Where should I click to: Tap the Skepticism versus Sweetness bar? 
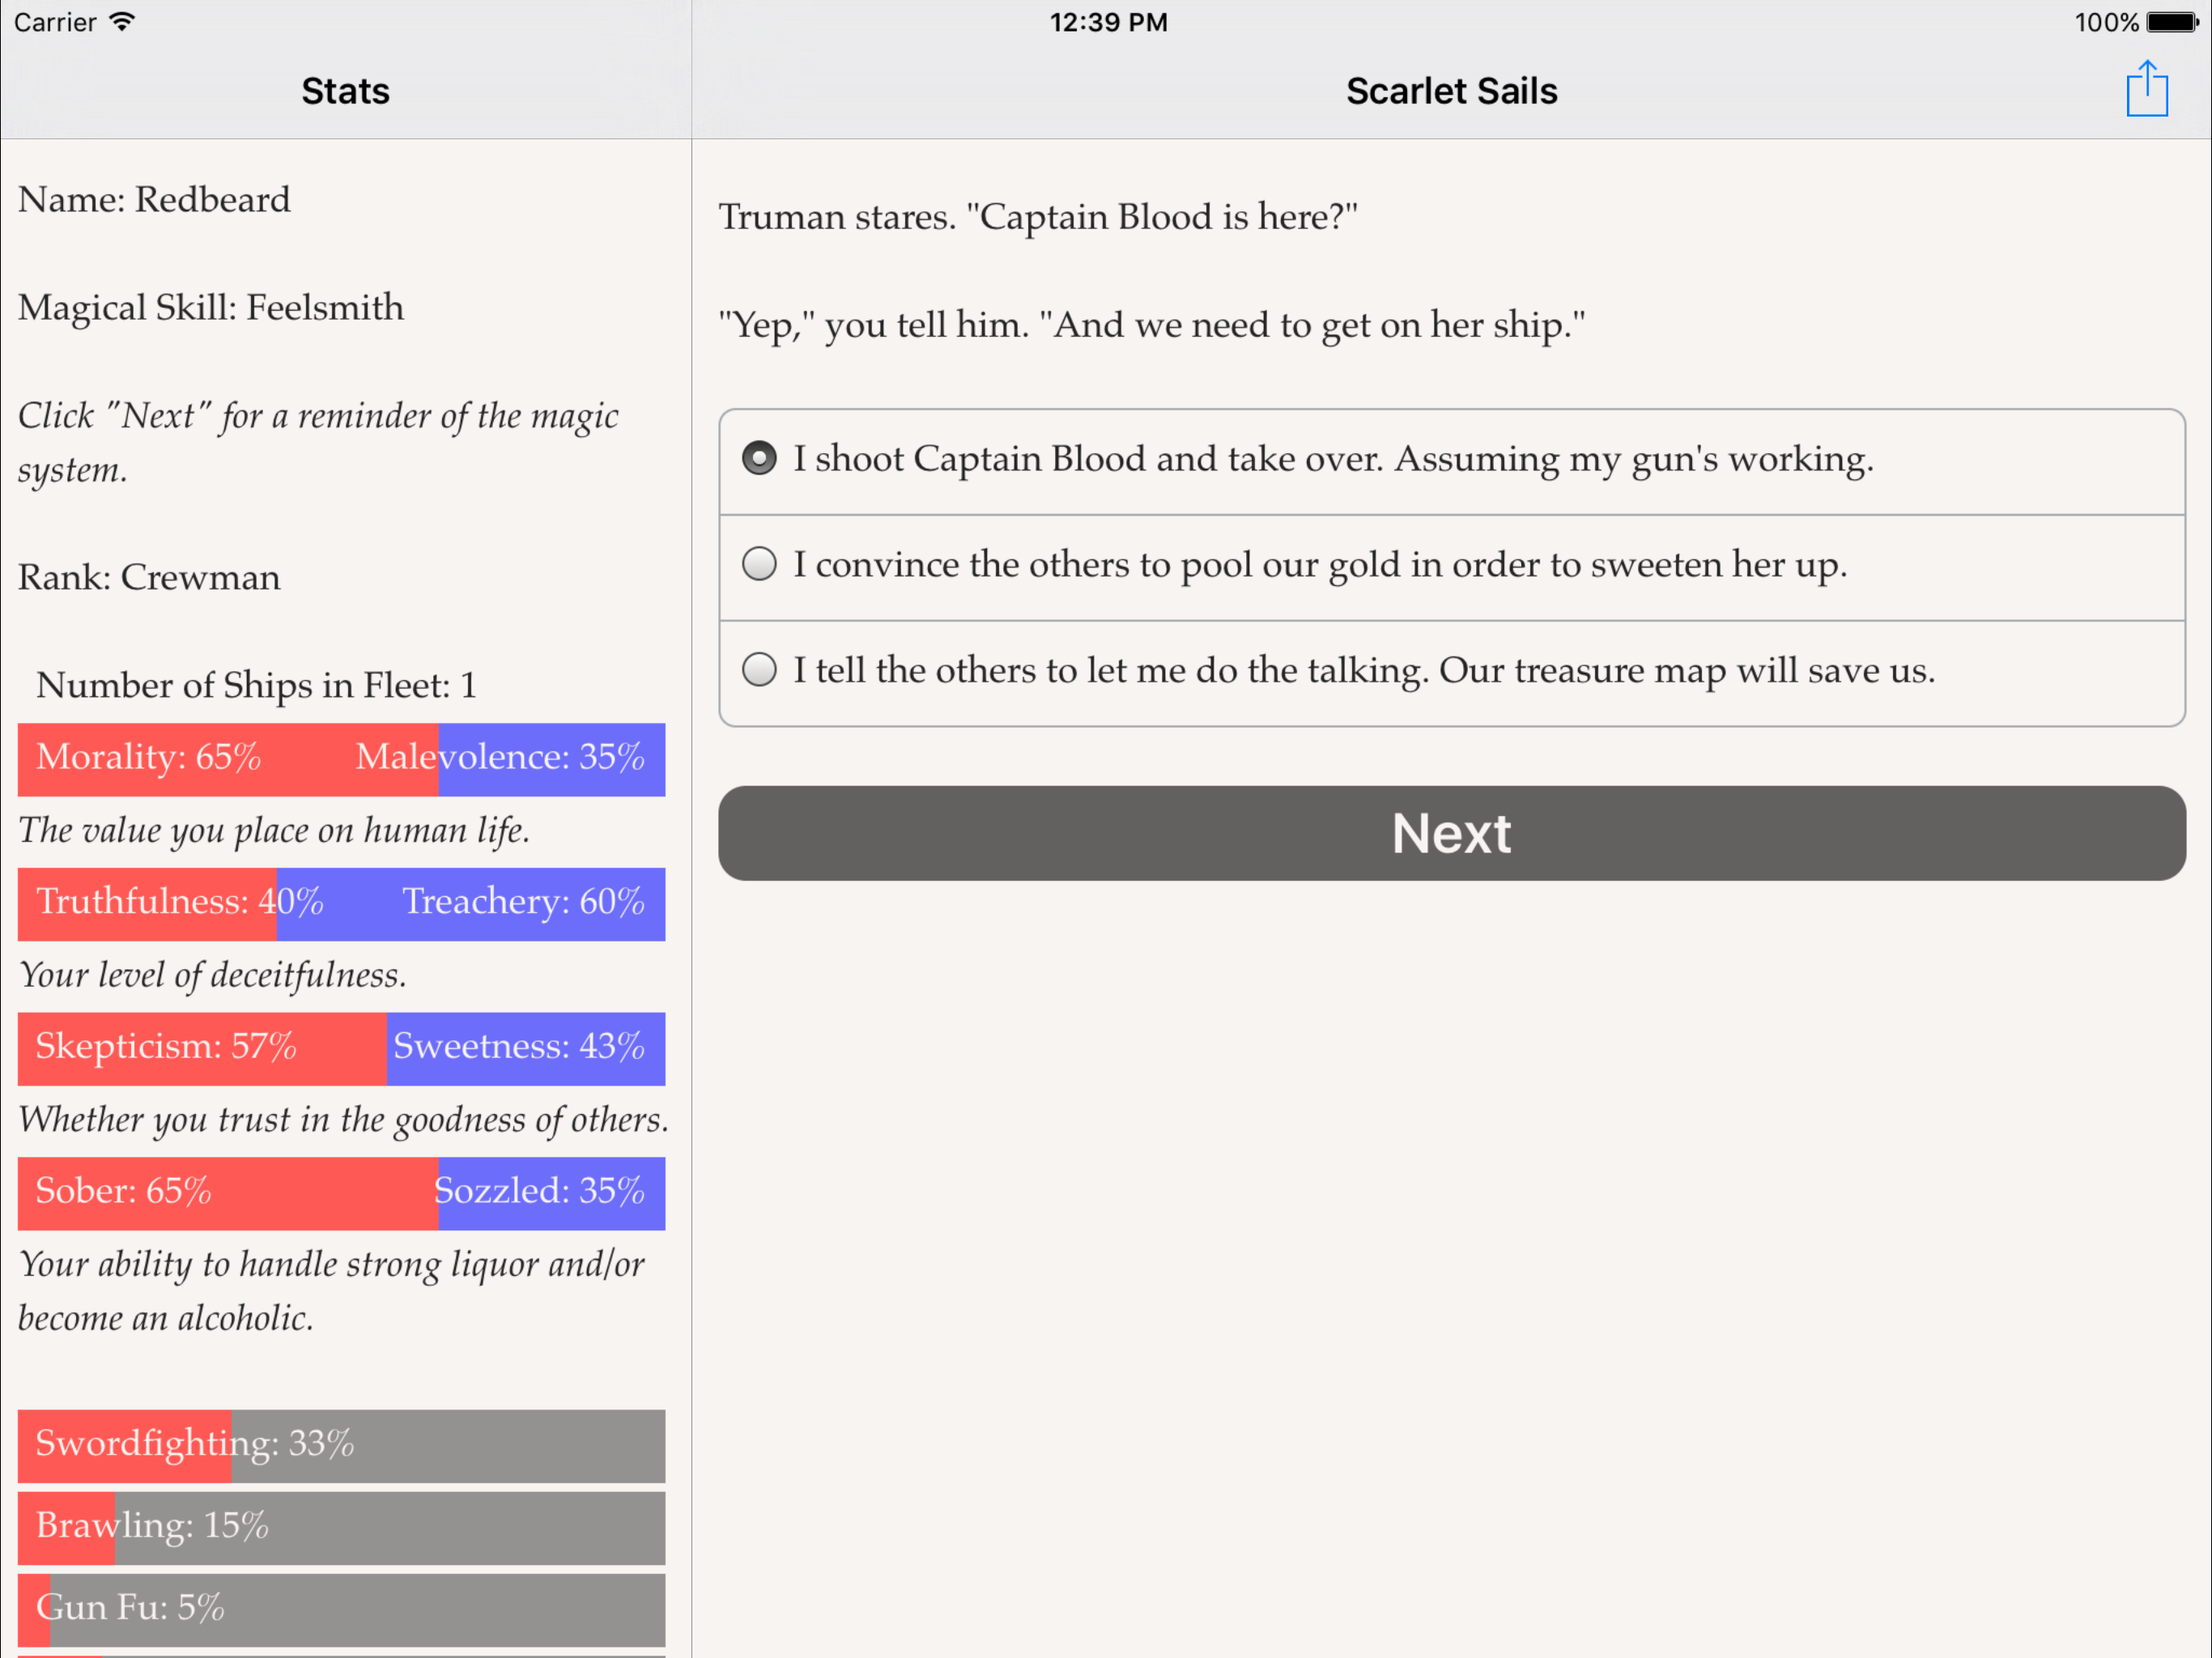point(341,1048)
